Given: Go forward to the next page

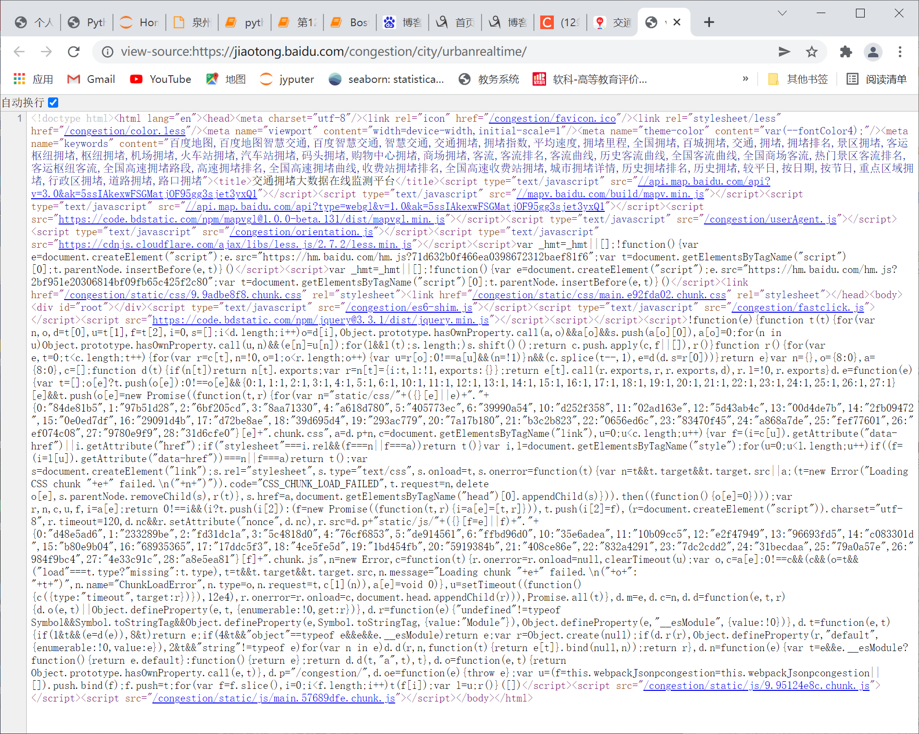Looking at the screenshot, I should (x=47, y=51).
